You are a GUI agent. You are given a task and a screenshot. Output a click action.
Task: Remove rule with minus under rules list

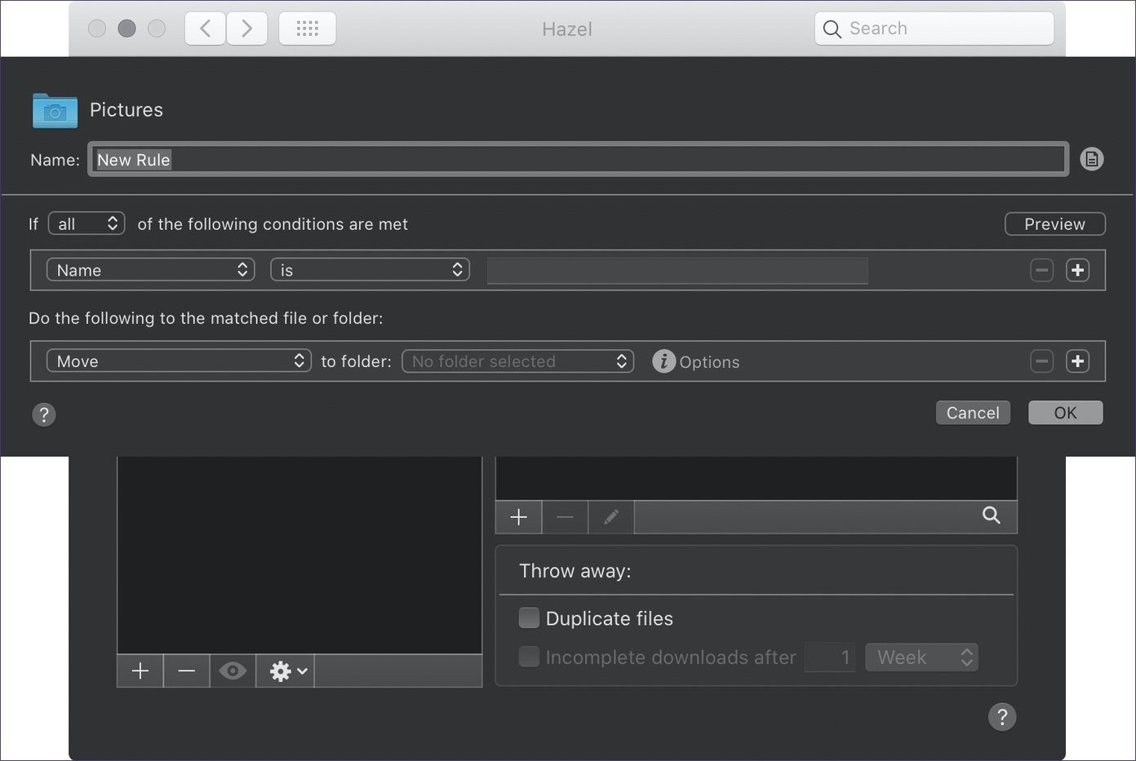[565, 517]
